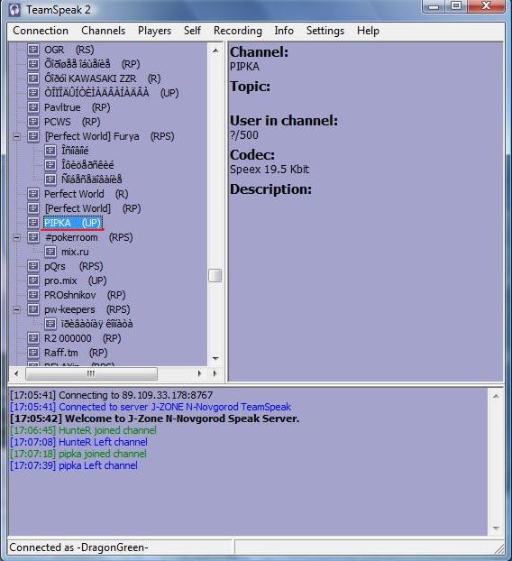Click log panel scroll up arrow
Viewport: 512px width, 561px height.
tap(496, 396)
